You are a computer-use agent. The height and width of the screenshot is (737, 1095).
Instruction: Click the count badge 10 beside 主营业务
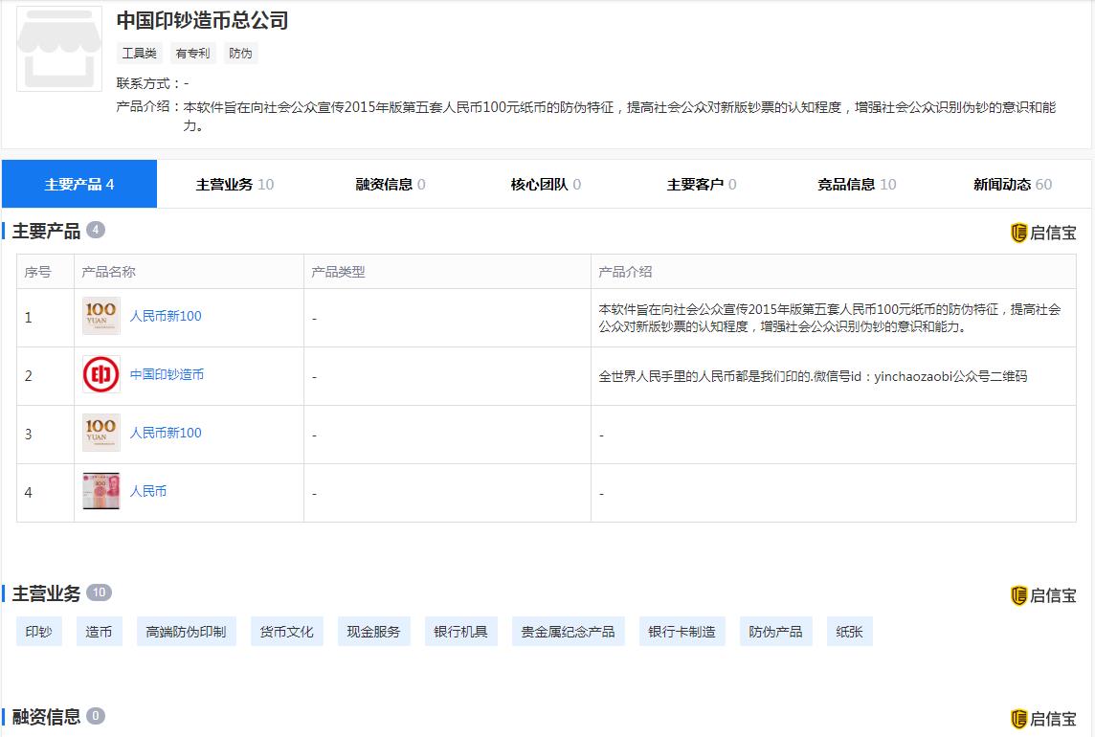[100, 592]
